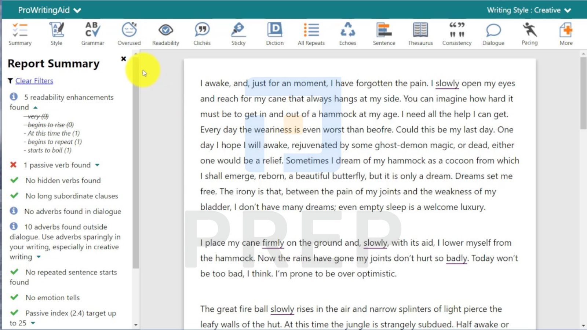Launch the Thesaurus report

click(420, 33)
